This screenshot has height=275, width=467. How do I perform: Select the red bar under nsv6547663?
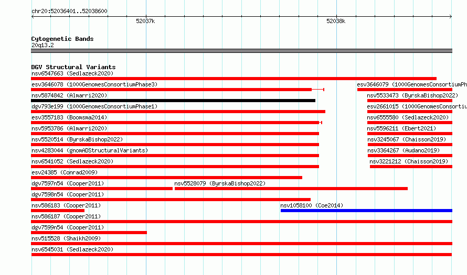(x=234, y=79)
